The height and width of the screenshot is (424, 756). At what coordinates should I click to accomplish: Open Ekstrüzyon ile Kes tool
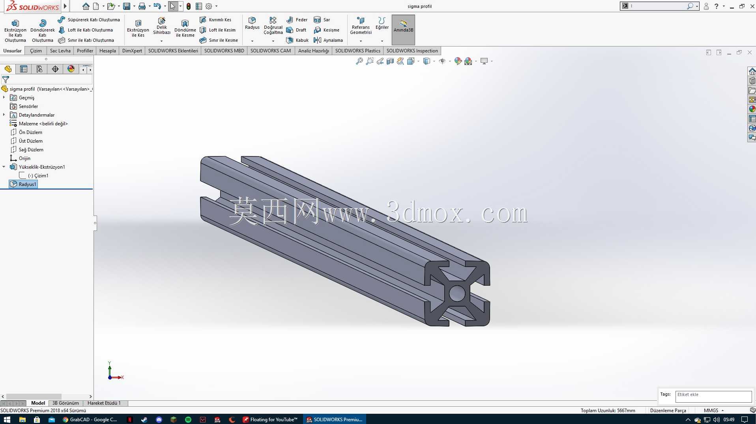138,28
